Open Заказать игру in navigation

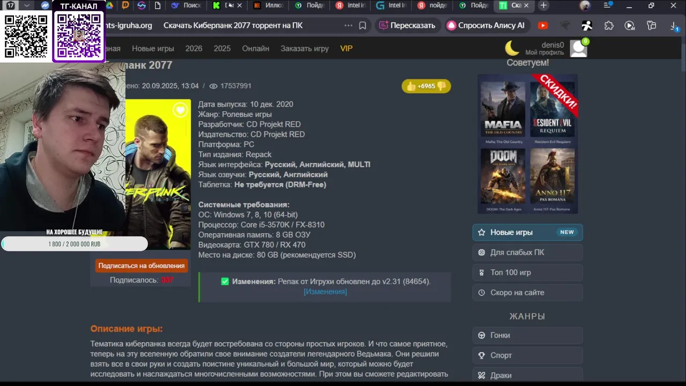(x=304, y=48)
